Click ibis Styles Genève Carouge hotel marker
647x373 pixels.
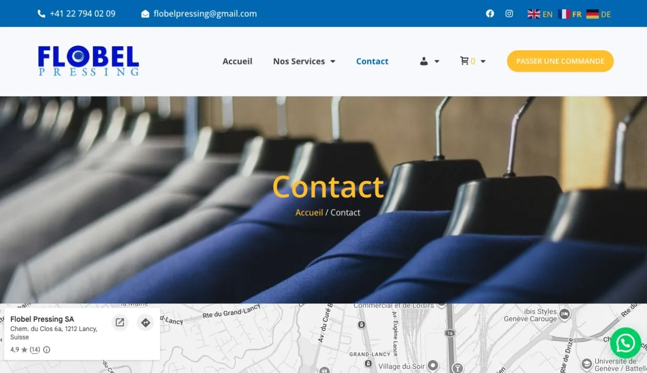click(564, 314)
